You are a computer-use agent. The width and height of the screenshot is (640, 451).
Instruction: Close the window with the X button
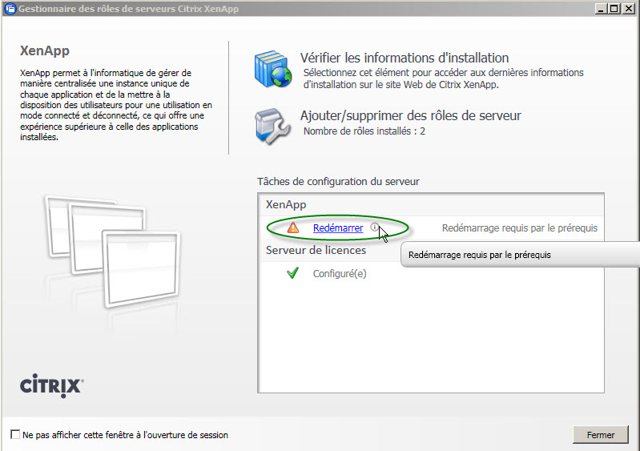coord(628,9)
